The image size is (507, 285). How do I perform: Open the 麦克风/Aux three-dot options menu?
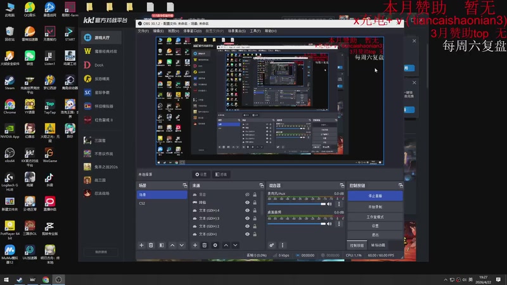pos(339,204)
